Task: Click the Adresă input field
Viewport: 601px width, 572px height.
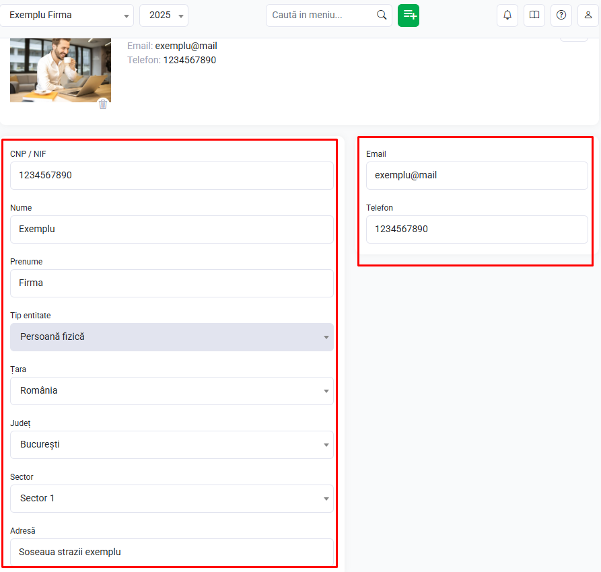Action: [x=172, y=552]
